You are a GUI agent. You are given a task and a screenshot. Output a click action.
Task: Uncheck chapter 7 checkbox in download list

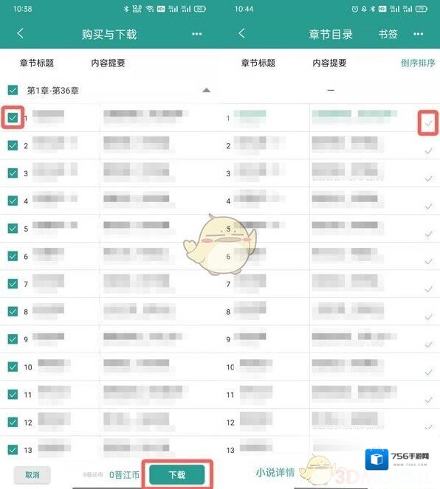tap(13, 284)
